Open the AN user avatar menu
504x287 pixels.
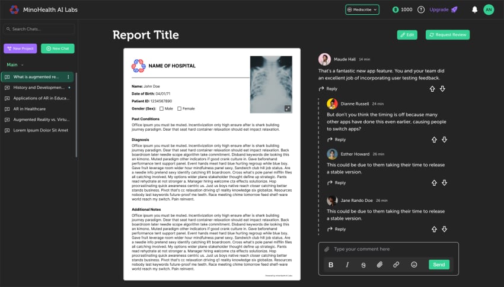489,9
